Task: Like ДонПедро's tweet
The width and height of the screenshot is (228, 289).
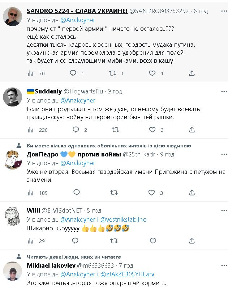Action: (x=152, y=193)
